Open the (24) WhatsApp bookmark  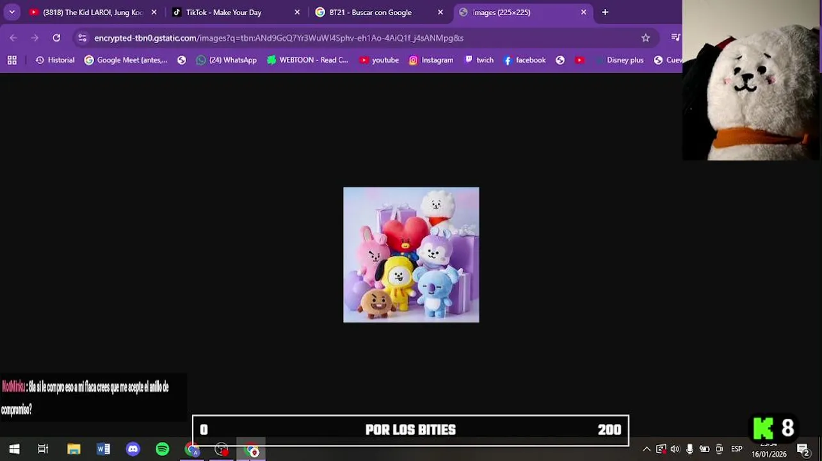[x=227, y=60]
